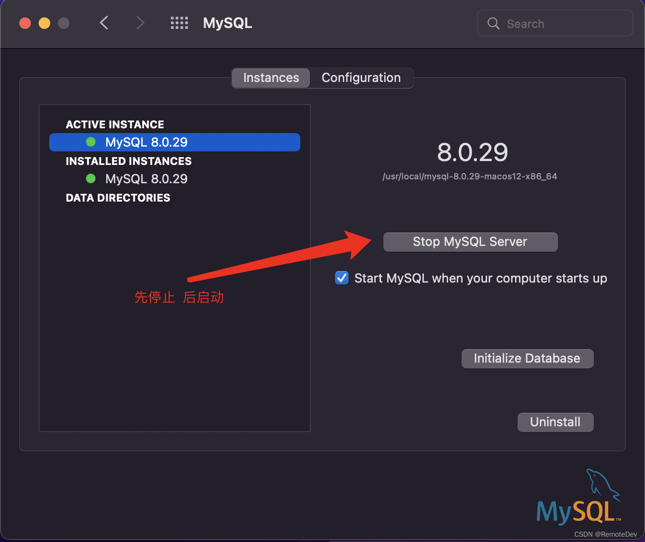Click the DATA DIRECTORIES header
The width and height of the screenshot is (645, 542).
pos(118,198)
